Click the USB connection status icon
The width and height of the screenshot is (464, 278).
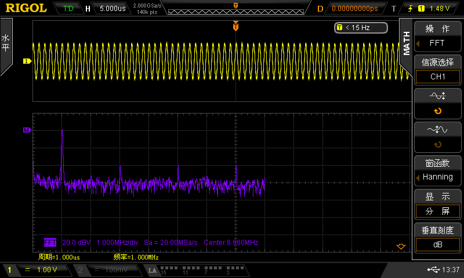click(432, 270)
